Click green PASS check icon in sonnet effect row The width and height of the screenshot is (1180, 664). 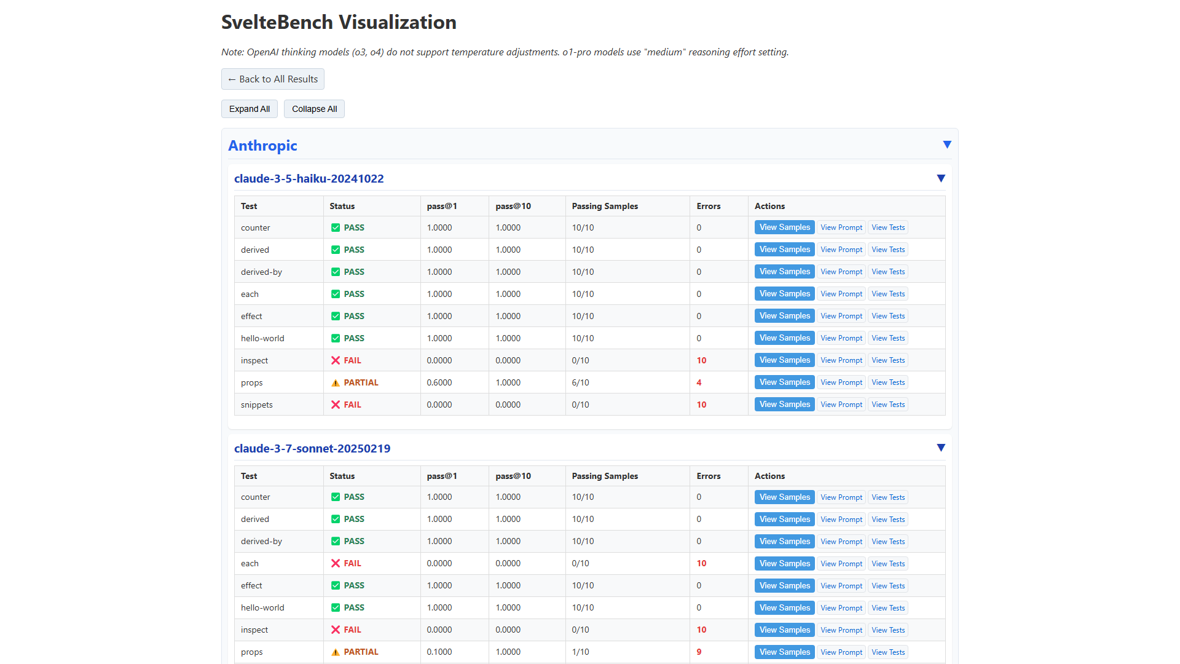click(x=336, y=585)
